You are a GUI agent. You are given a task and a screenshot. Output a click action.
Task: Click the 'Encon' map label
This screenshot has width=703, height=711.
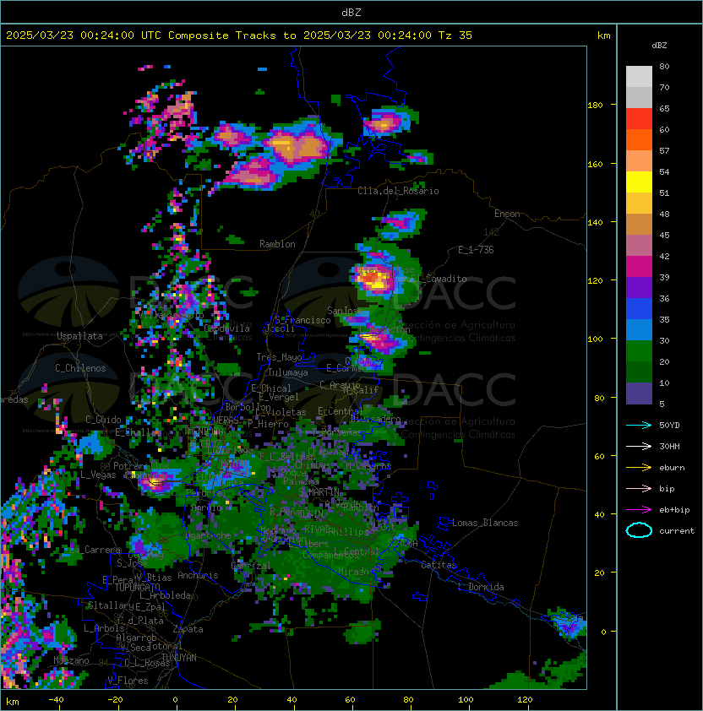[507, 214]
